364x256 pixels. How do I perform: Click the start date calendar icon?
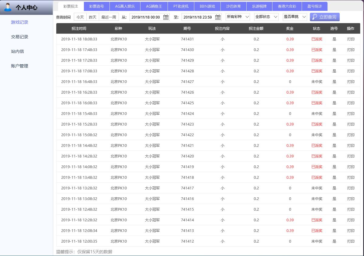(166, 17)
